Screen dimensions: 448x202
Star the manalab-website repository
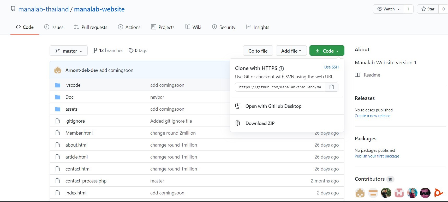[x=428, y=9]
